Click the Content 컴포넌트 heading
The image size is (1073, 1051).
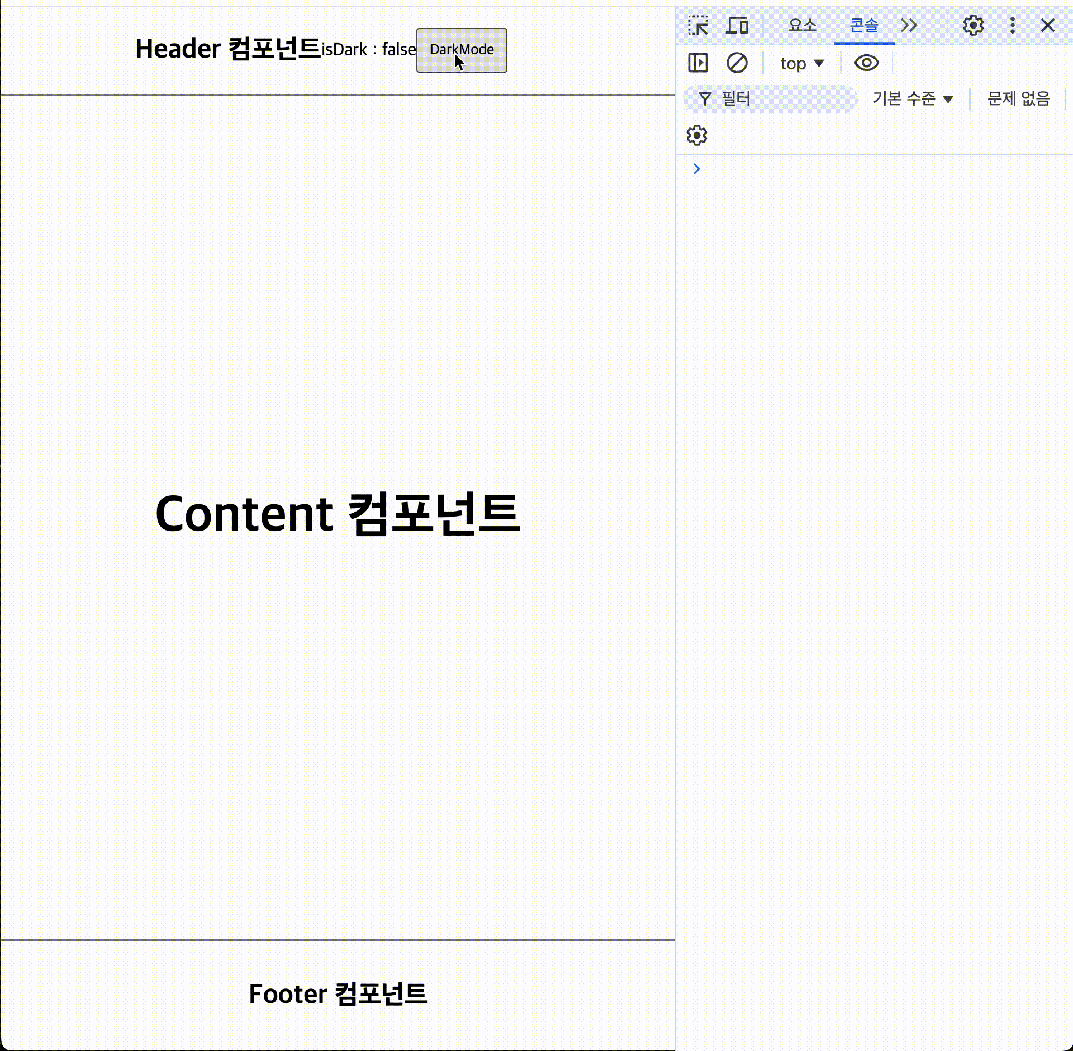point(338,514)
